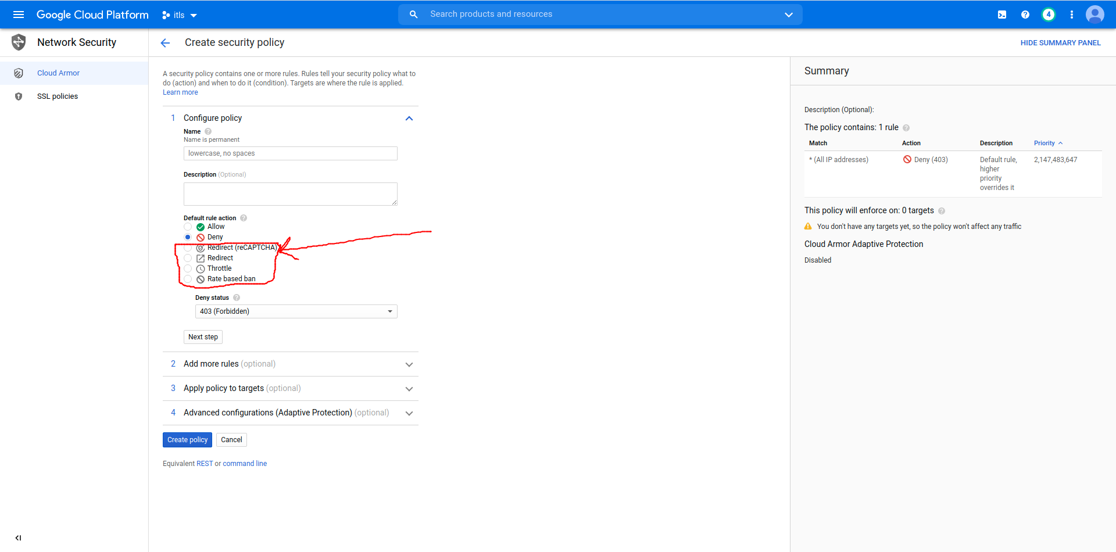The width and height of the screenshot is (1116, 552).
Task: Click the Google Cloud Platform logo text
Action: (x=92, y=15)
